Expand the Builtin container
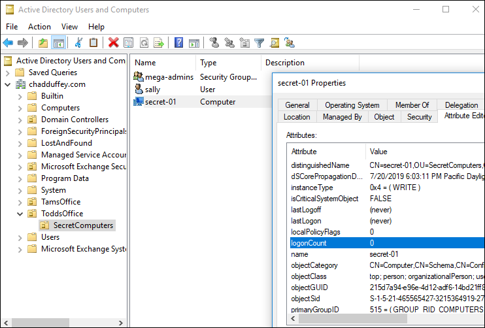485x328 pixels. coord(20,97)
